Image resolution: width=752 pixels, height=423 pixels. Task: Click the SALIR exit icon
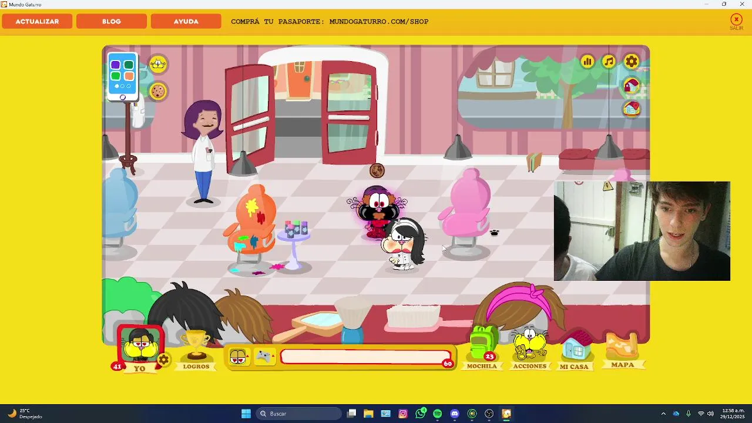(736, 22)
